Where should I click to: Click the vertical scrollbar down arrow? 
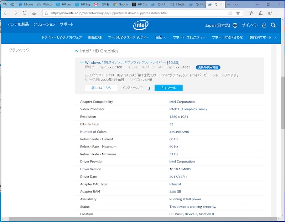(283, 216)
